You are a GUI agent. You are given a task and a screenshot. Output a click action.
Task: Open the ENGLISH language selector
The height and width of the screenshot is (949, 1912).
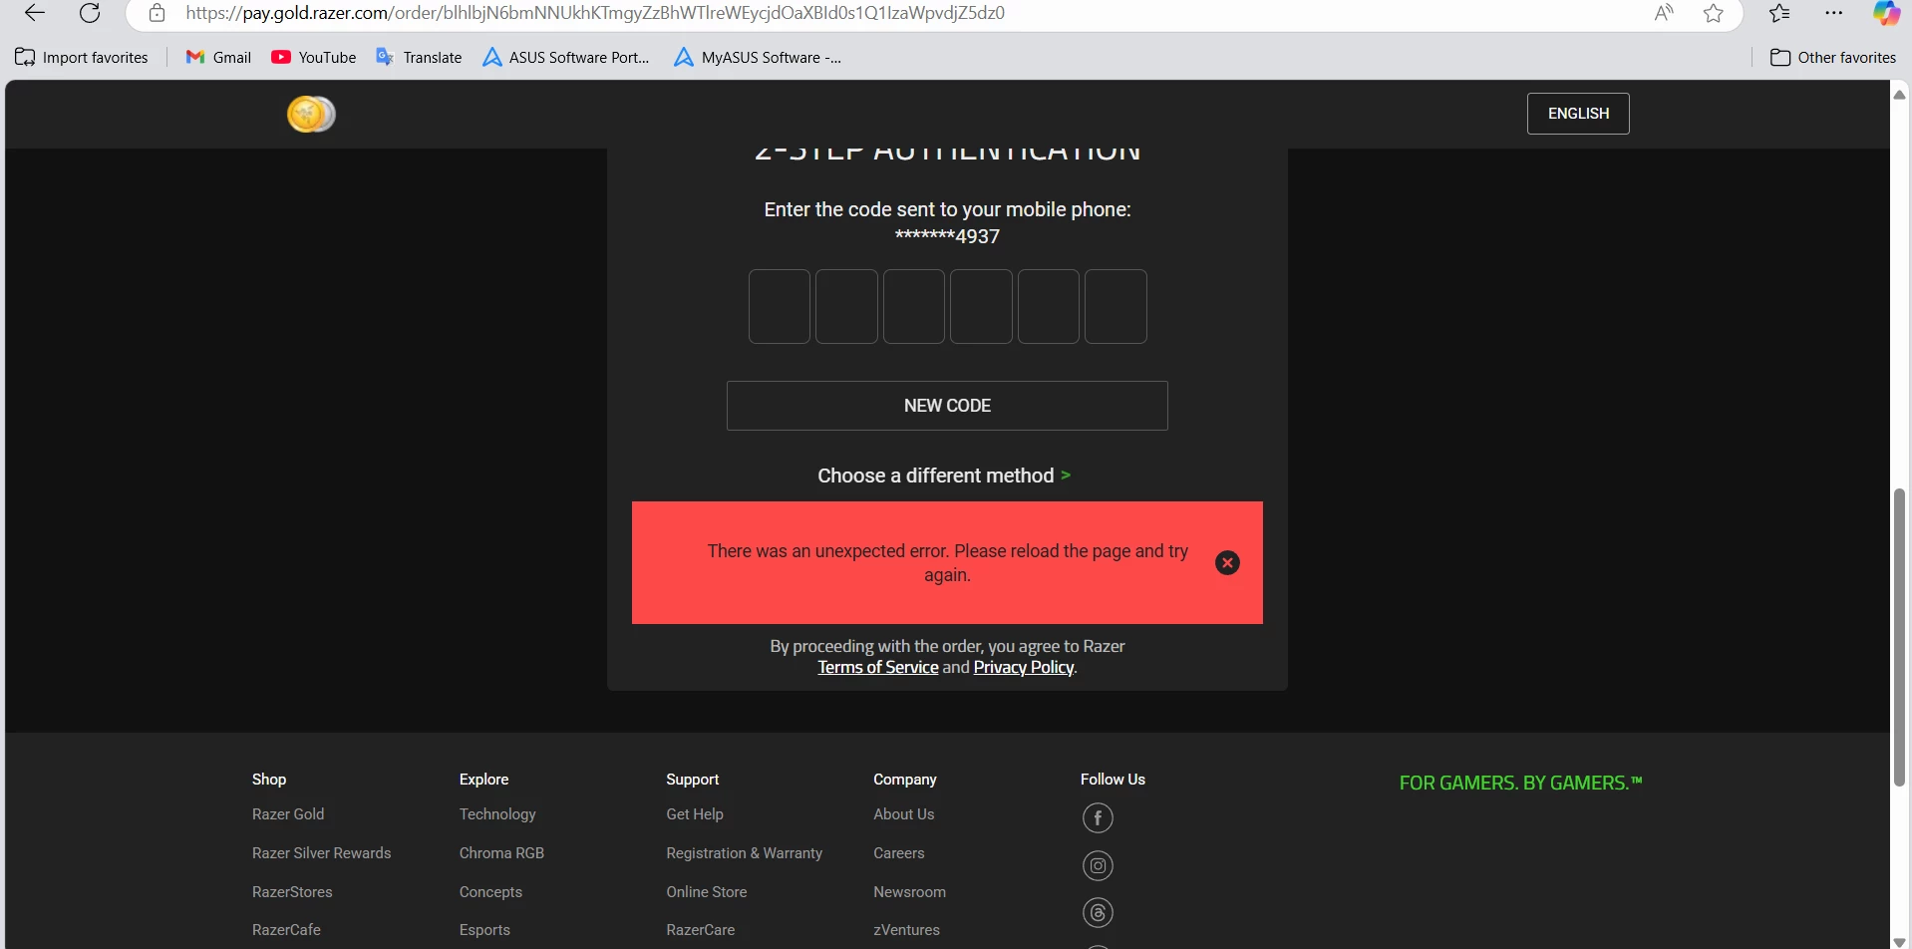point(1578,114)
